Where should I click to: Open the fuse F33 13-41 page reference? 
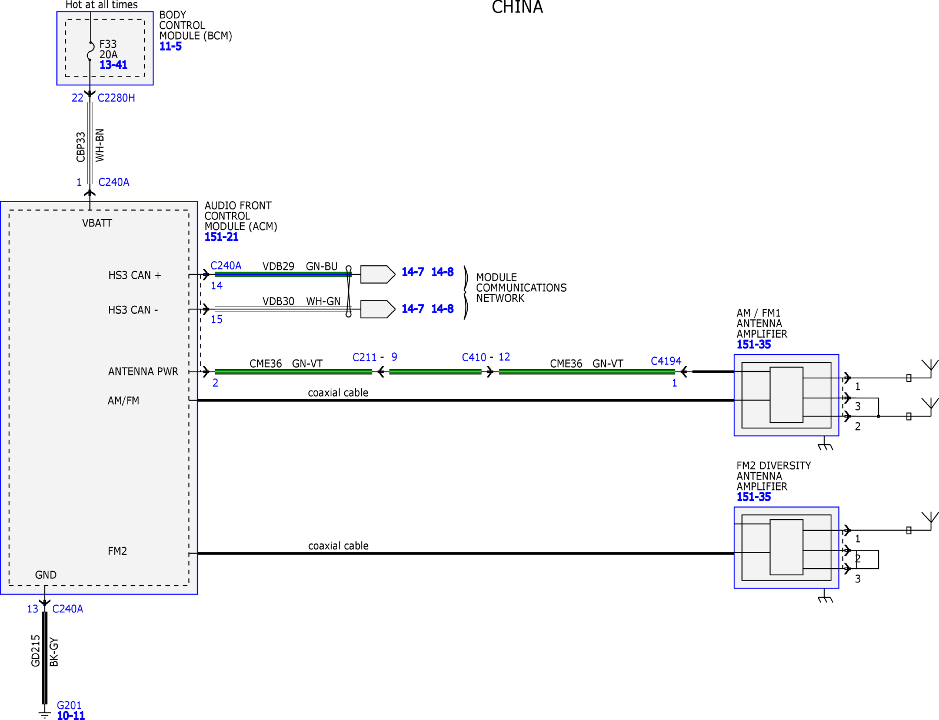pyautogui.click(x=113, y=65)
